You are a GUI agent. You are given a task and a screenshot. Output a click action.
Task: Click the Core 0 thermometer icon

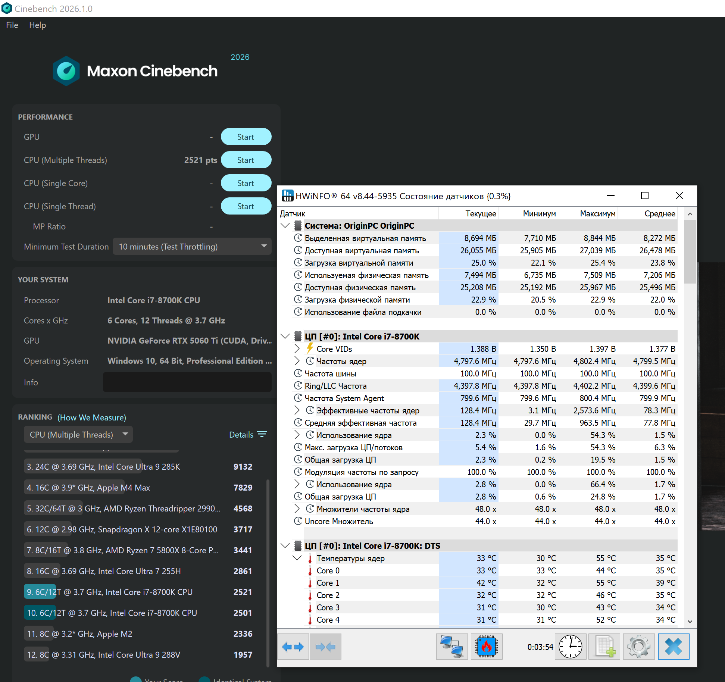pyautogui.click(x=310, y=570)
